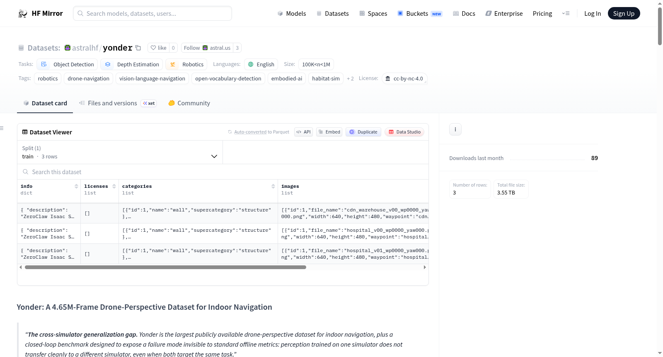
Task: Click the Number of rows card
Action: 470,189
